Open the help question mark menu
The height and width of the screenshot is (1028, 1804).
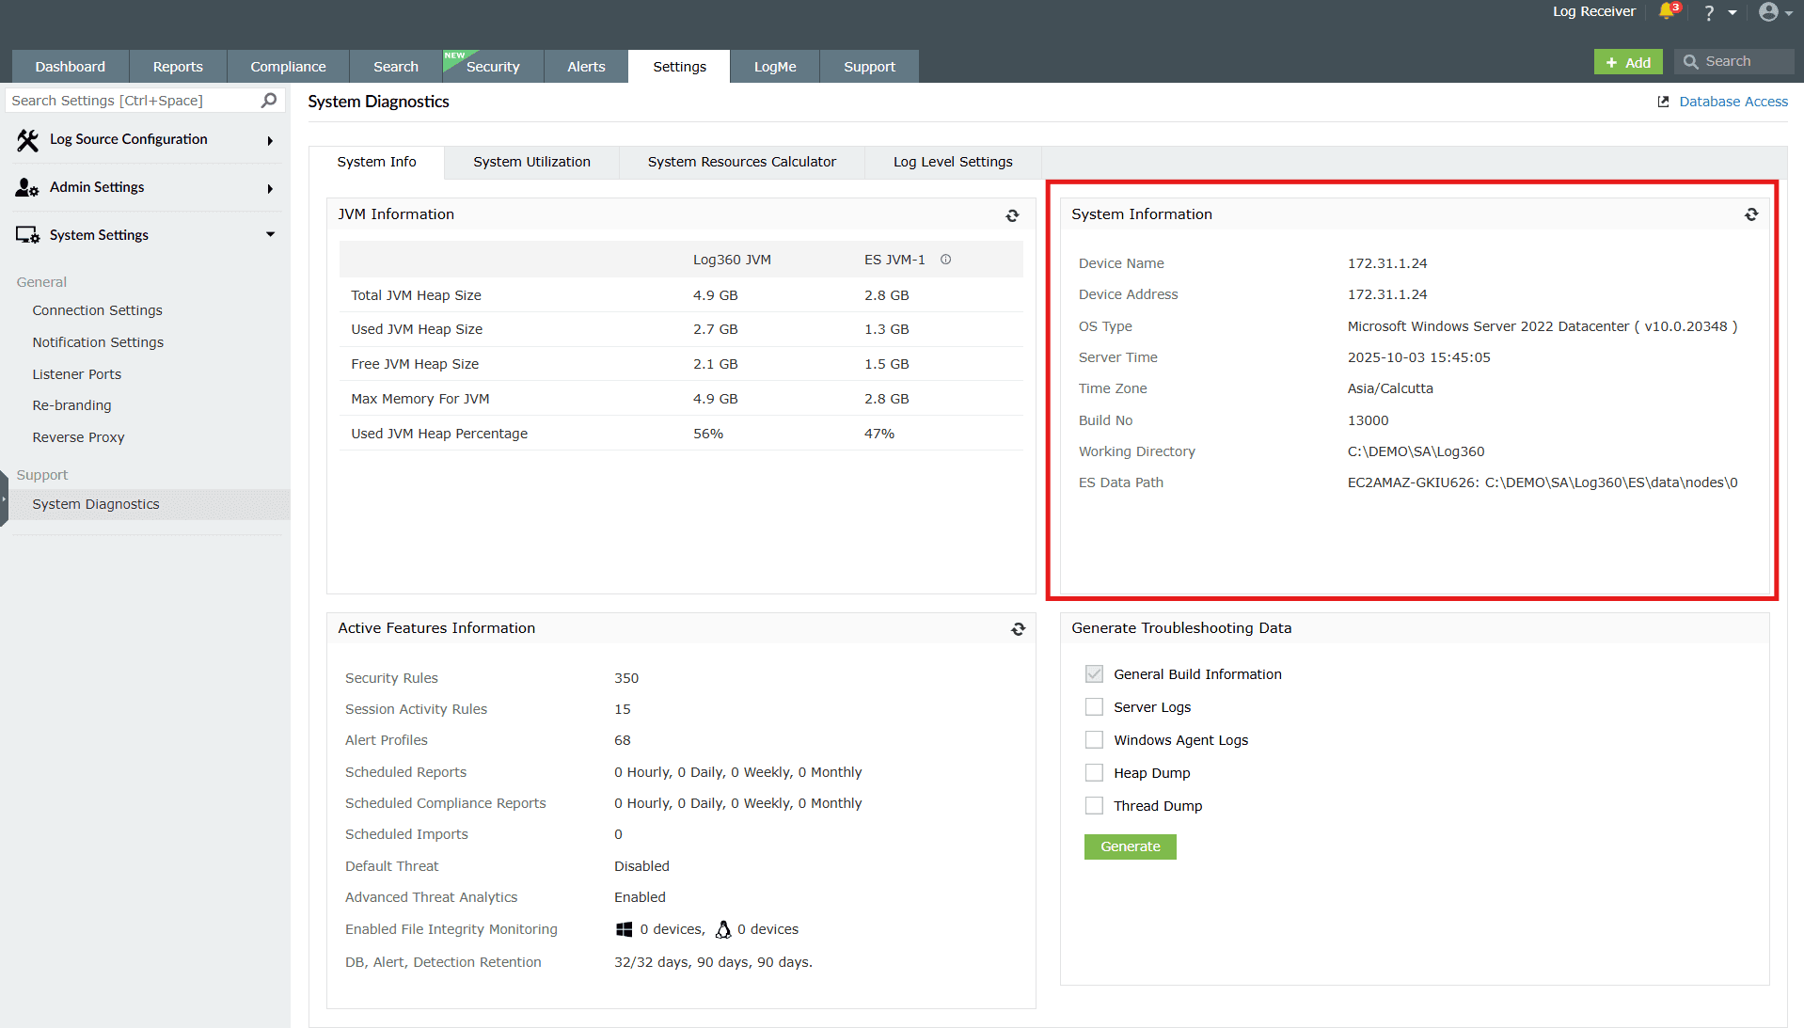1709,12
